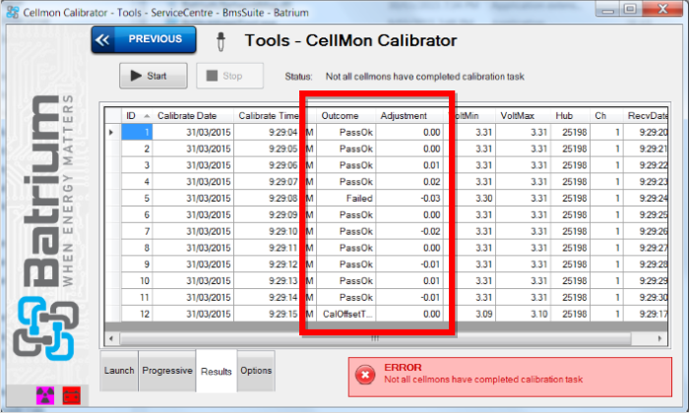Sort by Calibrate Date column header
The image size is (689, 413).
coord(193,116)
